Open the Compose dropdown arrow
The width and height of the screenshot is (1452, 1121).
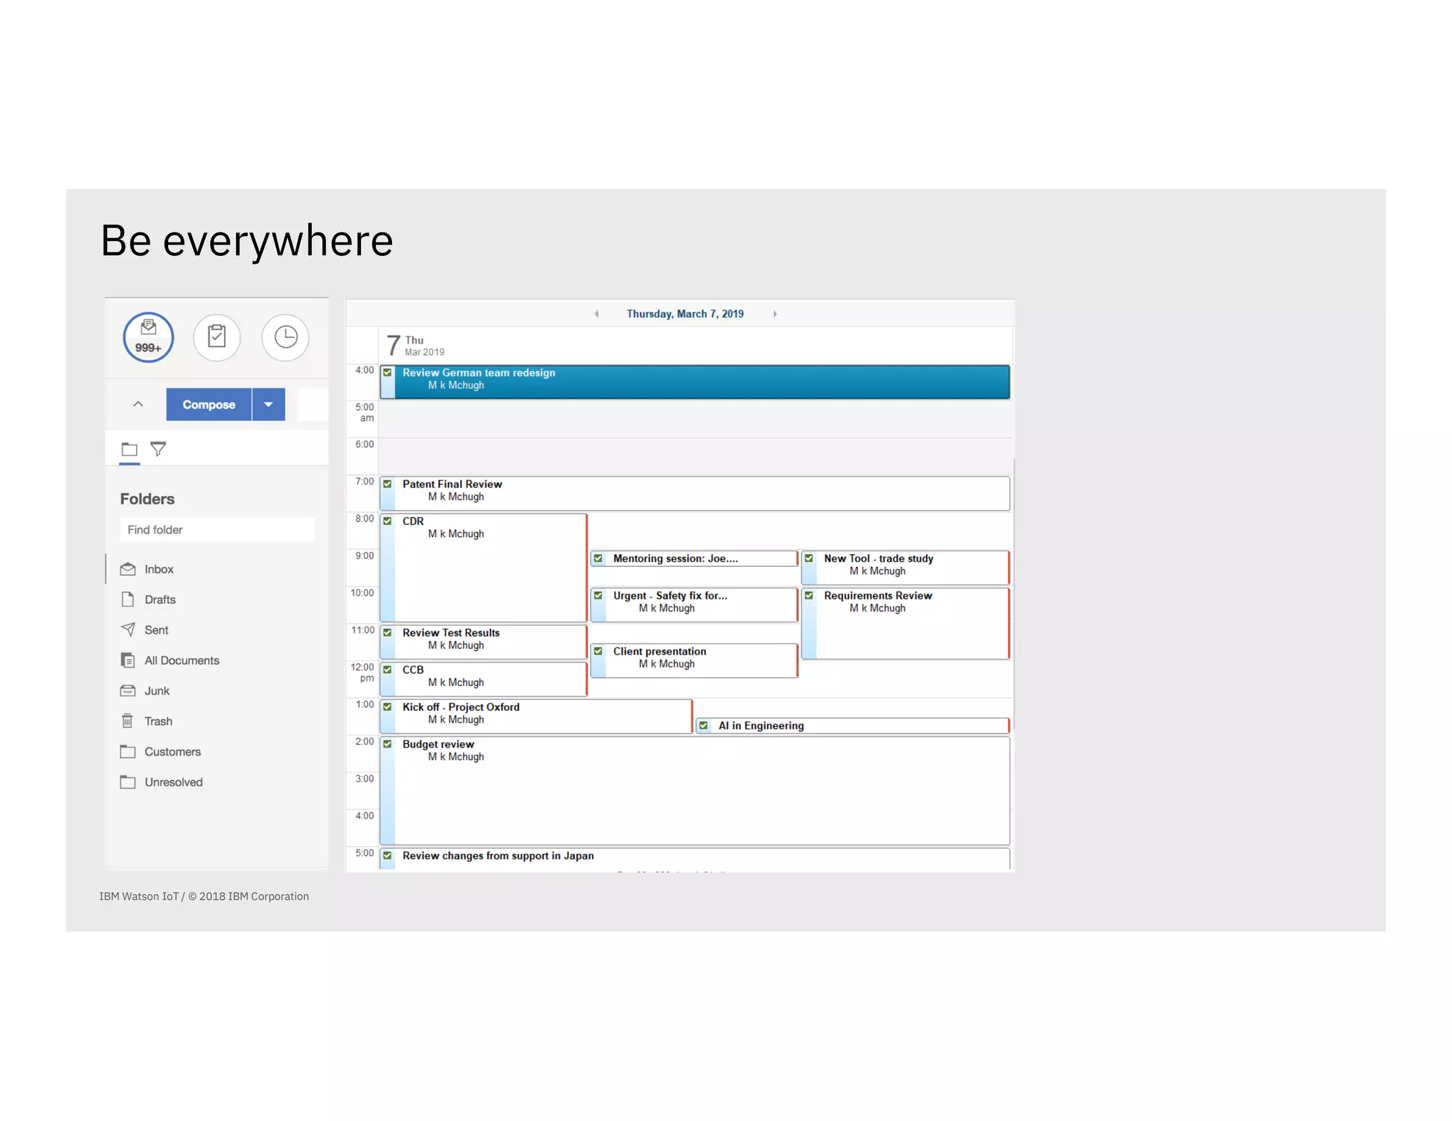[269, 405]
